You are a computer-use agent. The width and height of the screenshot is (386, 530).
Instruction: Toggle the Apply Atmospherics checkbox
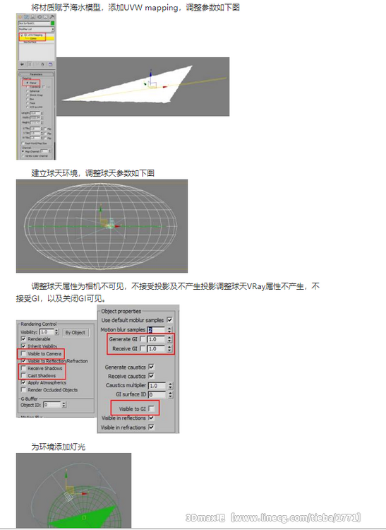tap(23, 382)
